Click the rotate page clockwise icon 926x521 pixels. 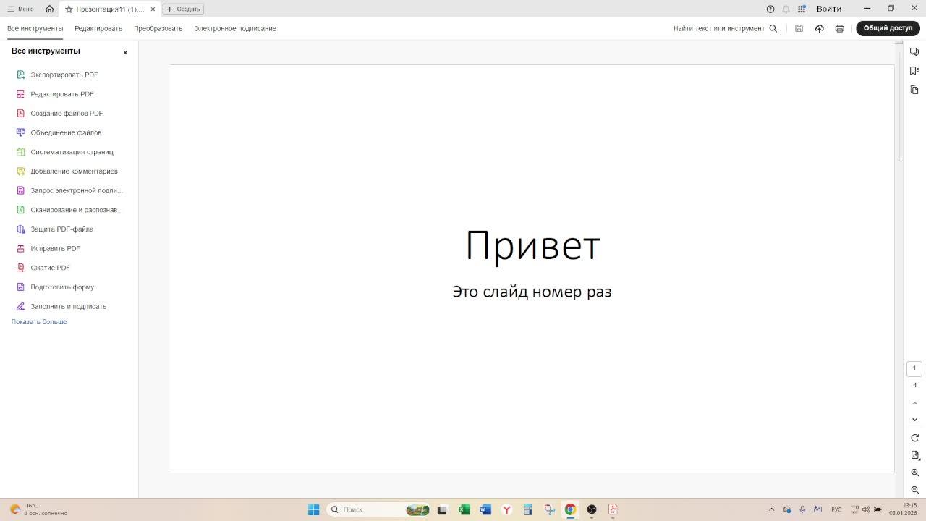(914, 438)
